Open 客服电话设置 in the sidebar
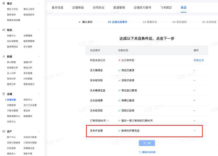 pyautogui.click(x=13, y=20)
